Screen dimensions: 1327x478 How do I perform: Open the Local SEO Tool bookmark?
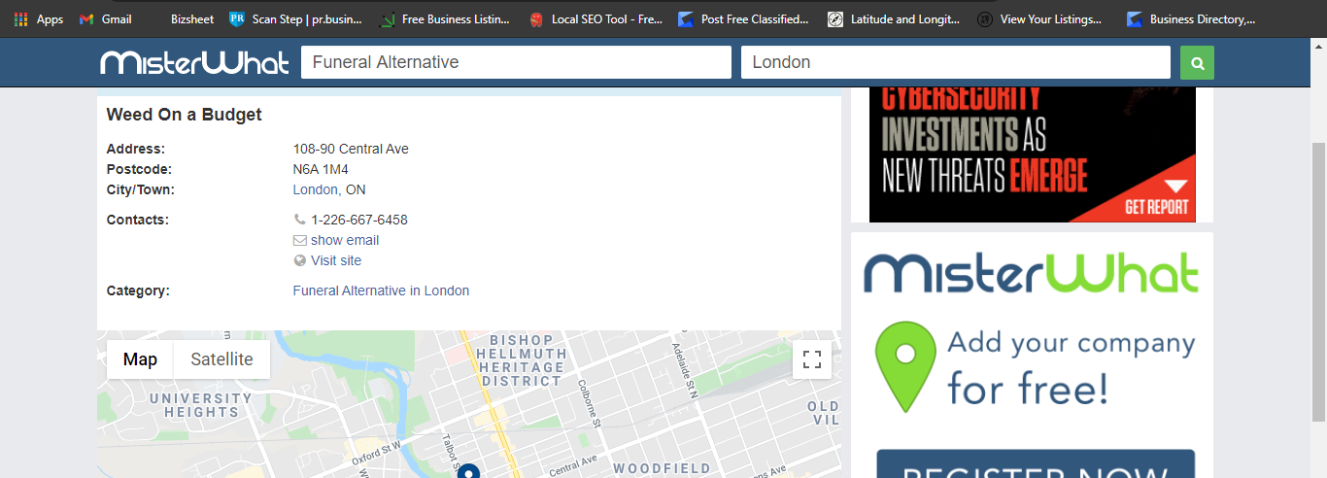[x=595, y=18]
